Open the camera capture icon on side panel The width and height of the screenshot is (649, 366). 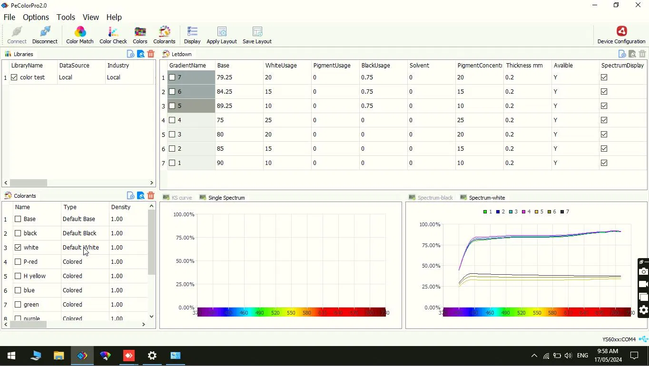(642, 271)
